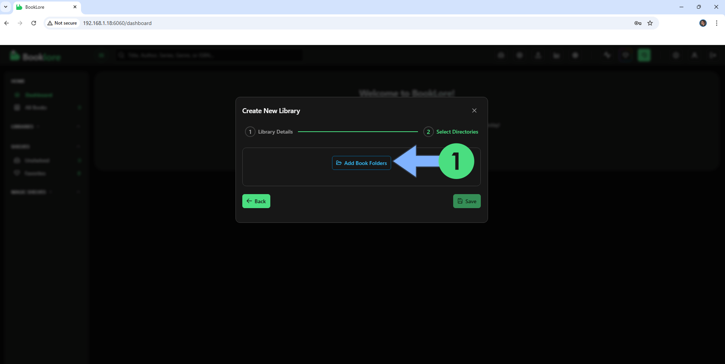Click the Add Book Folders button
The width and height of the screenshot is (725, 364).
361,163
